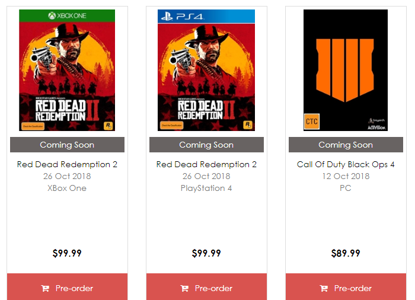Pre-order Call Of Duty Black Ops 4
Viewport: 415px width, 300px height.
346,288
